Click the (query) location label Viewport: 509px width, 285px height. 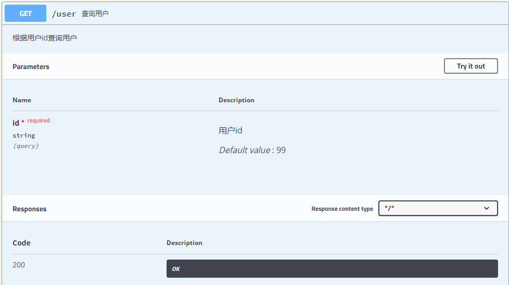point(26,146)
